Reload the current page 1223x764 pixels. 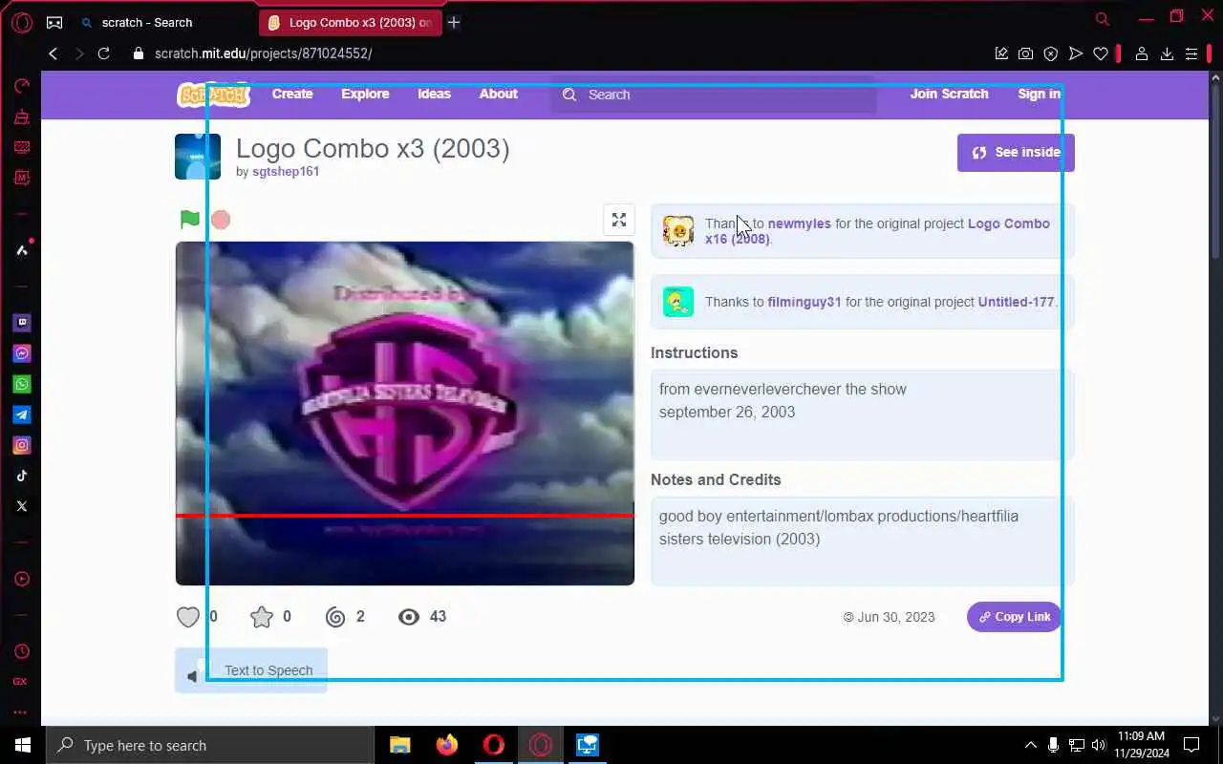(x=104, y=53)
